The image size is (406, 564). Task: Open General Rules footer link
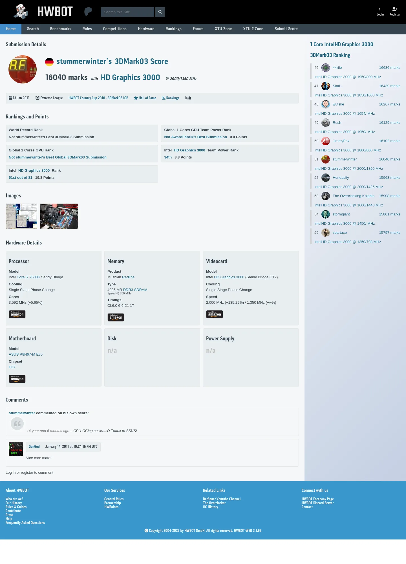pos(114,499)
